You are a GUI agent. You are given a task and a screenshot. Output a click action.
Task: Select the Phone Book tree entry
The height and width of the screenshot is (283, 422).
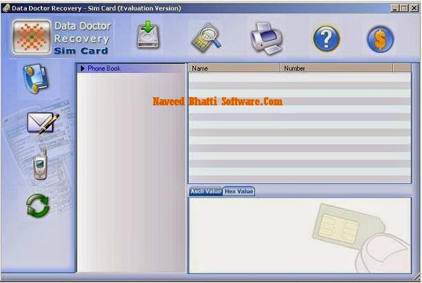104,69
